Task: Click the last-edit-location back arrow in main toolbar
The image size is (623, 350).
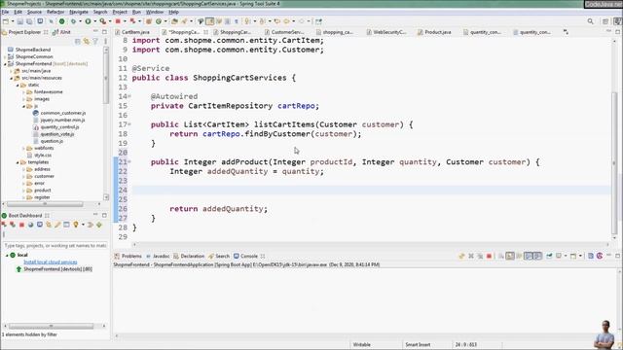Action: [x=276, y=21]
